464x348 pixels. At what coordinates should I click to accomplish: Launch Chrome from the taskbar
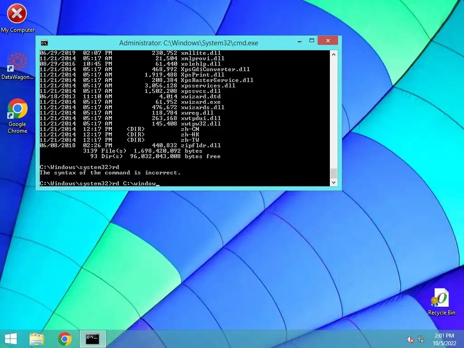click(x=65, y=339)
